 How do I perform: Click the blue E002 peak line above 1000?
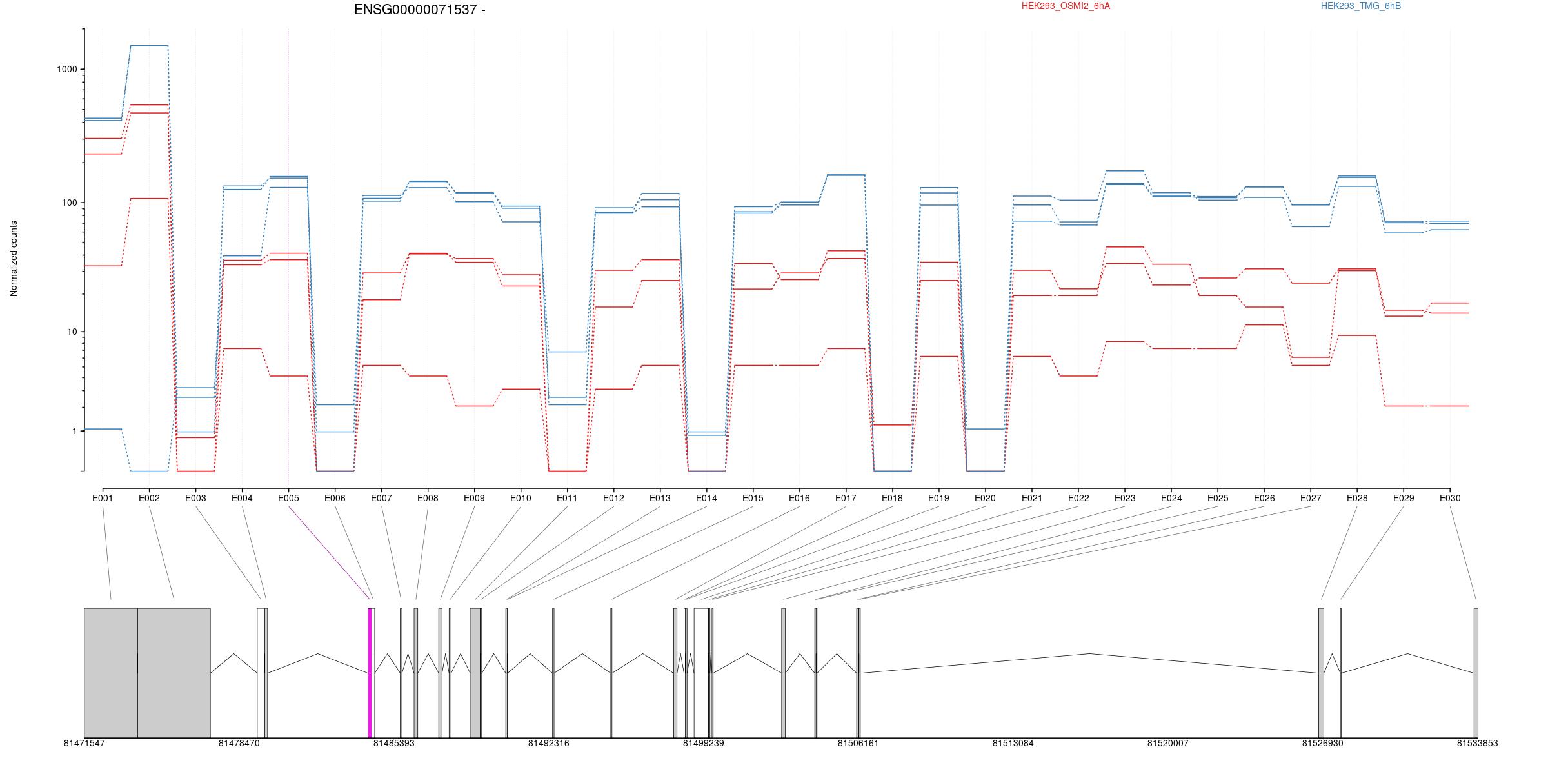(149, 46)
